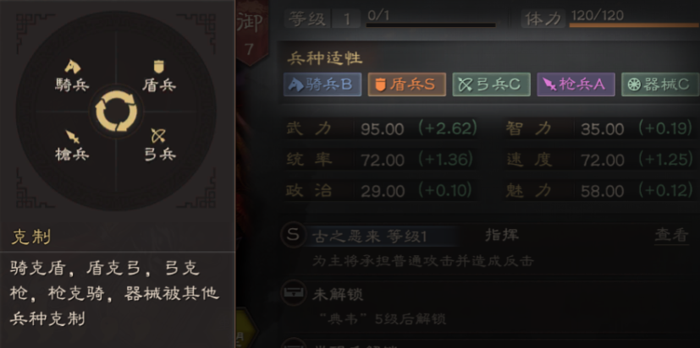This screenshot has width=700, height=348.
Task: Select the 枪兵A troop aptitude tag
Action: point(576,84)
